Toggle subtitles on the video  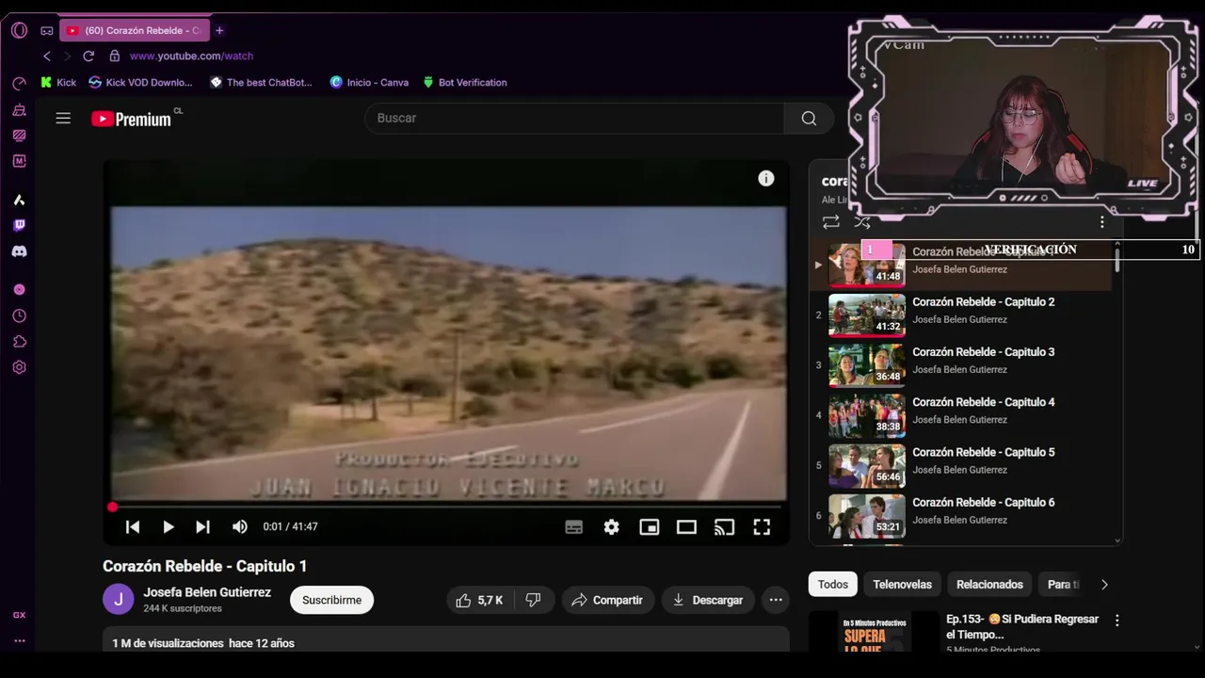tap(574, 527)
